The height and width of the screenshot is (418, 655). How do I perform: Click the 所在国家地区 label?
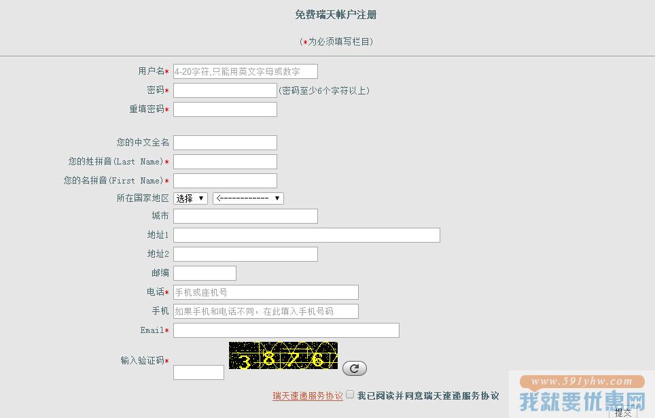143,198
